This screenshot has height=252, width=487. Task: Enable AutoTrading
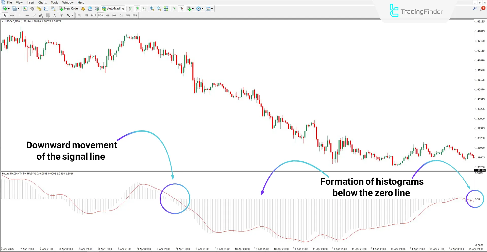(113, 8)
